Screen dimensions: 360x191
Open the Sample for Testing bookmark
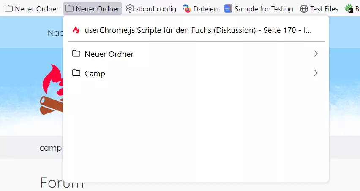(x=259, y=9)
